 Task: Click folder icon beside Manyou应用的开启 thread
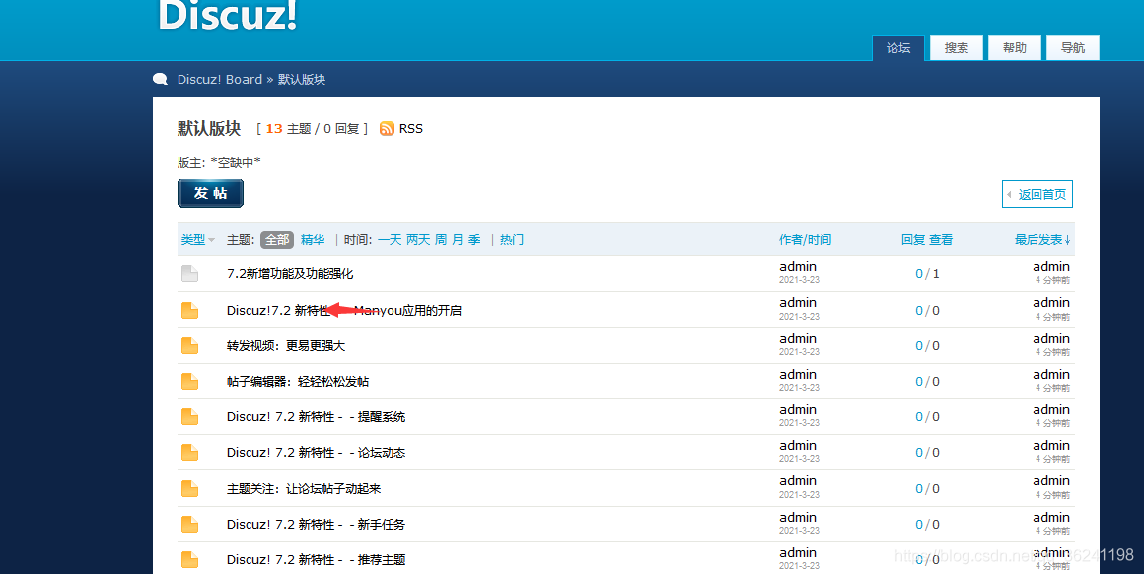point(189,310)
